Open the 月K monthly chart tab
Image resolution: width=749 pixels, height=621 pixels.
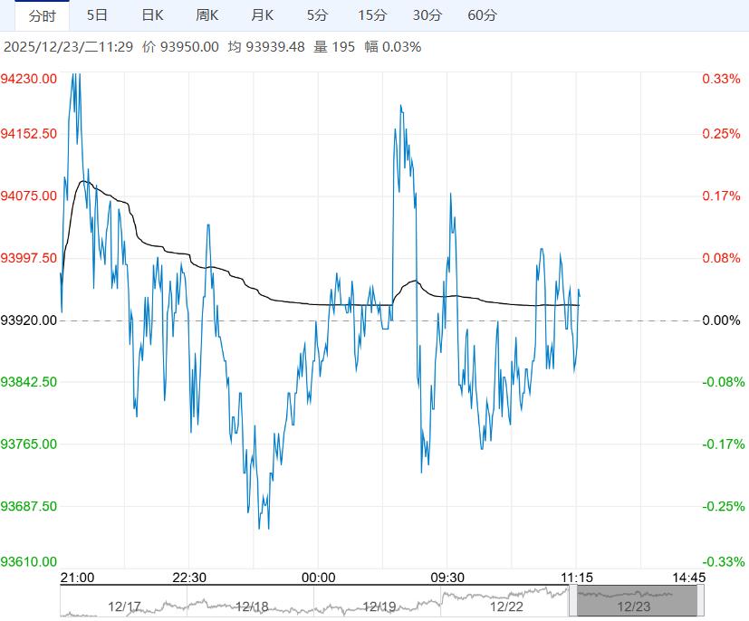tap(263, 15)
